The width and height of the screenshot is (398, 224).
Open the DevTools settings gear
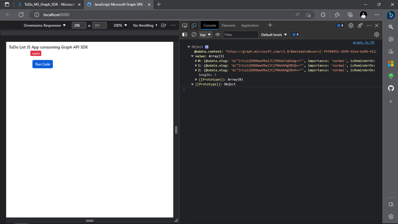click(351, 25)
